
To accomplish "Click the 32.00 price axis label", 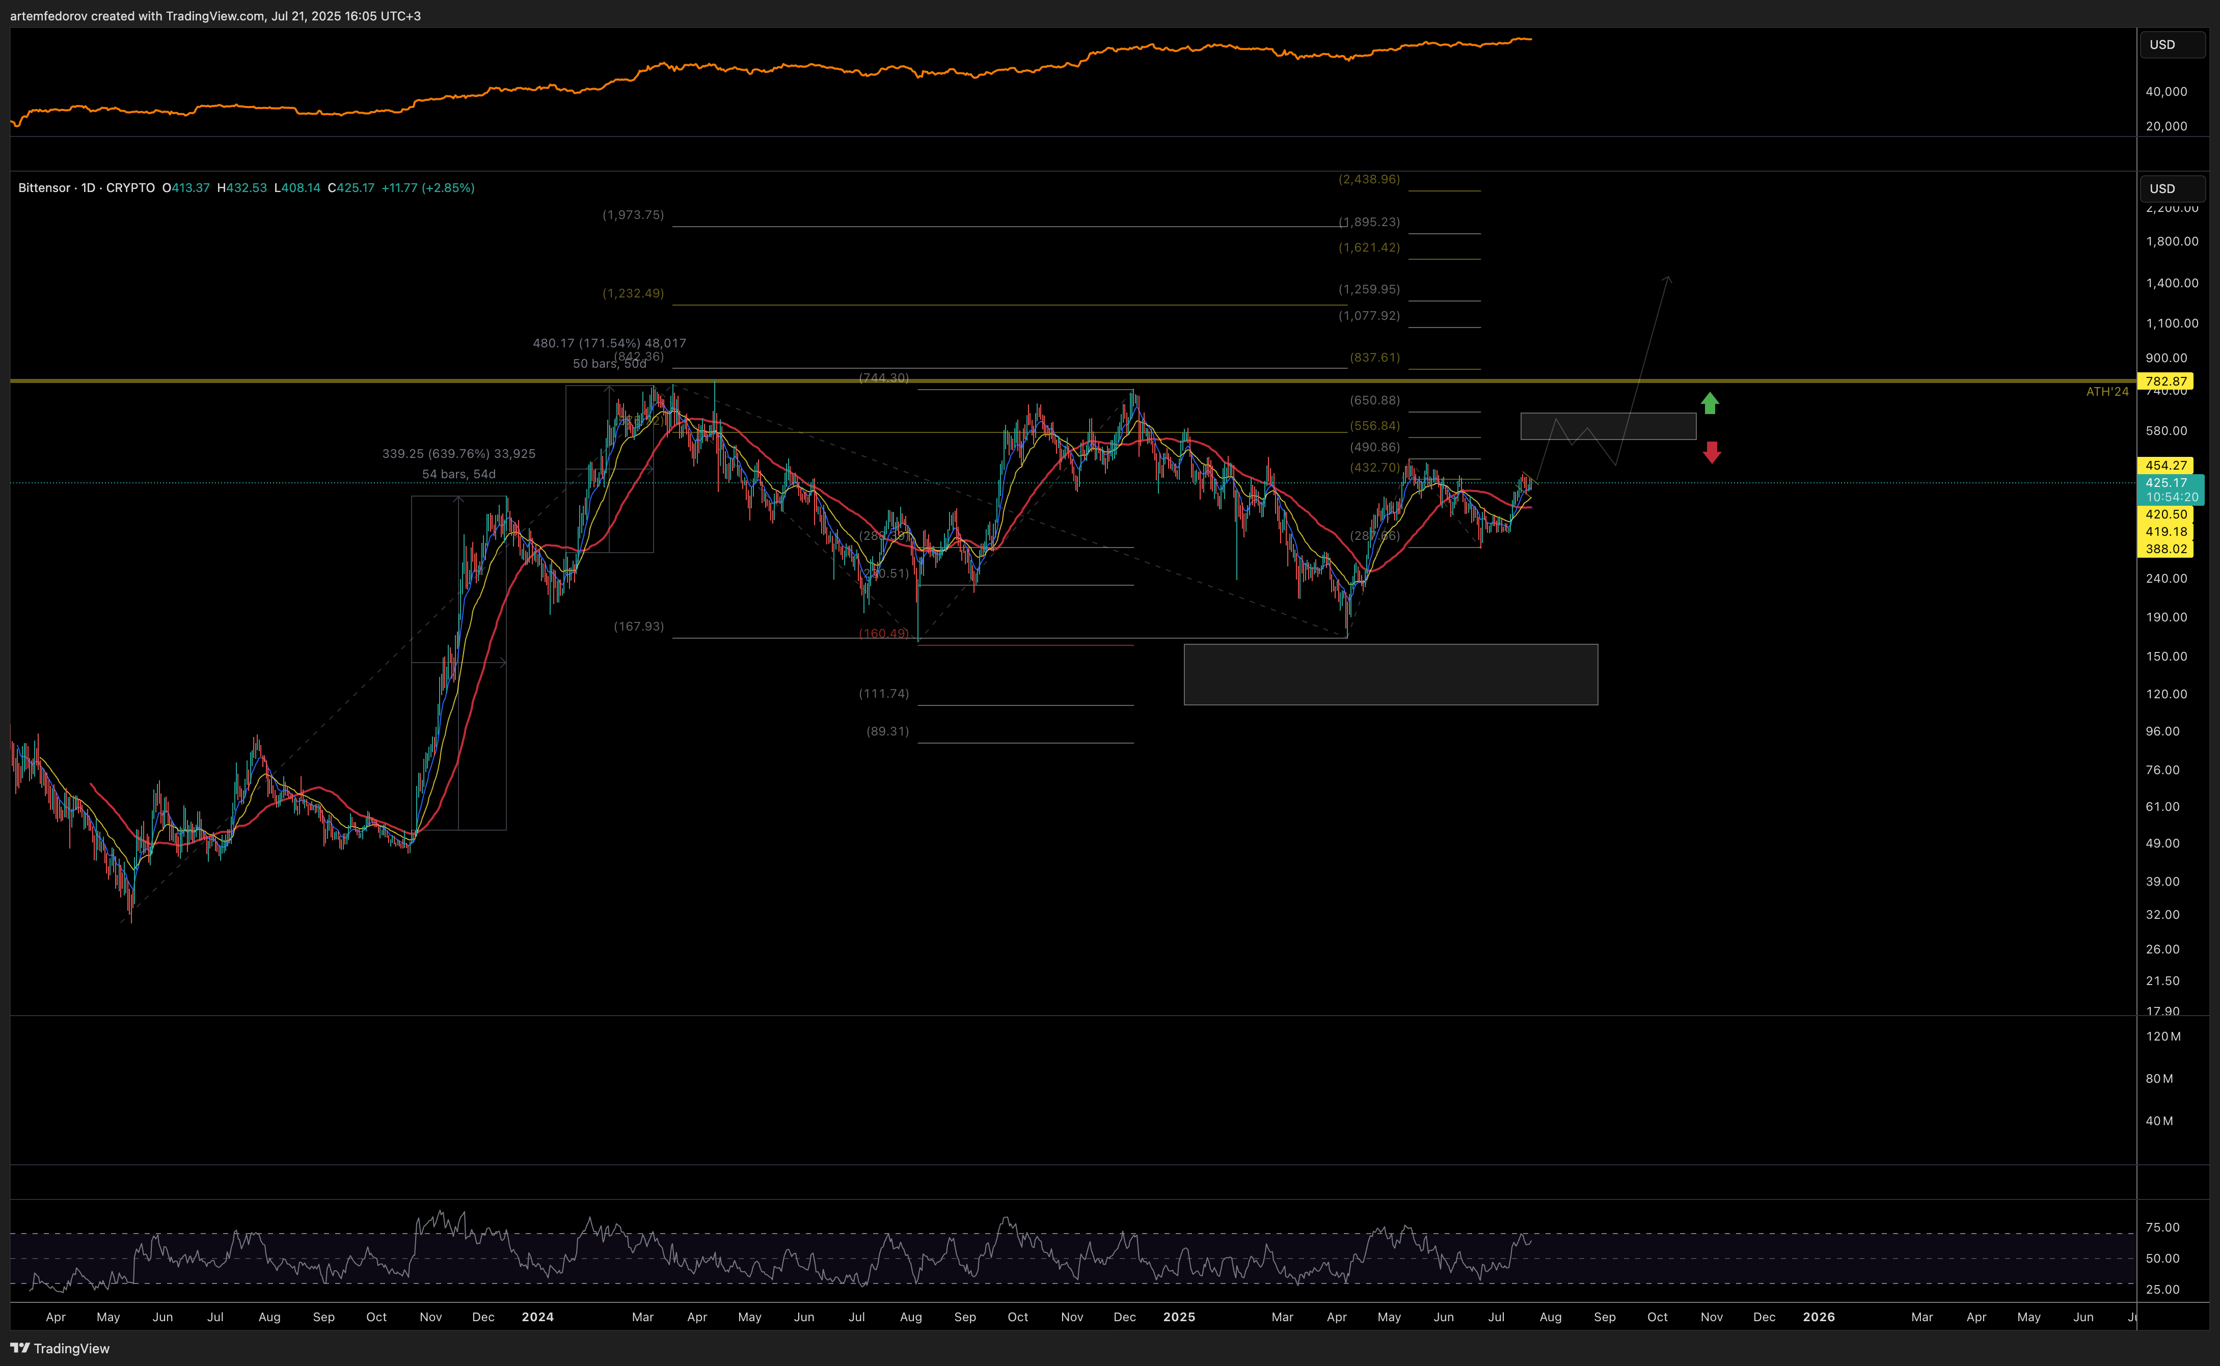I will pos(2162,914).
